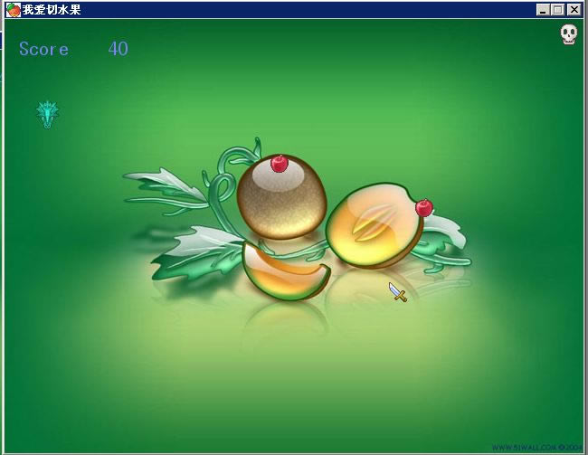Click the teal dragon head icon
The height and width of the screenshot is (455, 588).
(x=47, y=113)
